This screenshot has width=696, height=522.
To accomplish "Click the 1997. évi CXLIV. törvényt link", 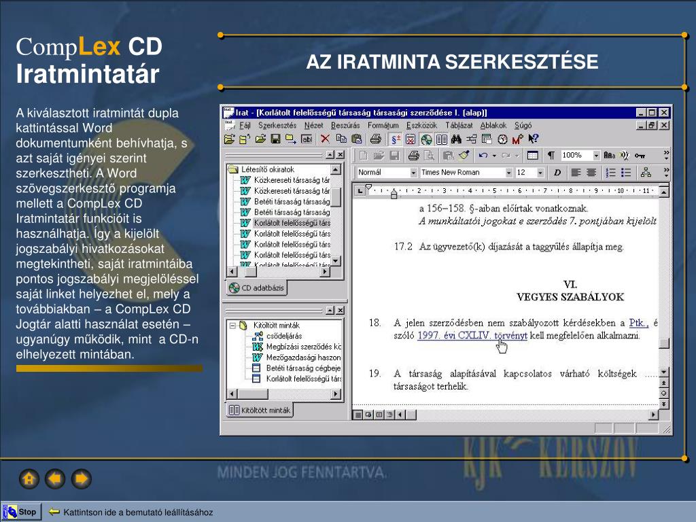I will pyautogui.click(x=472, y=336).
